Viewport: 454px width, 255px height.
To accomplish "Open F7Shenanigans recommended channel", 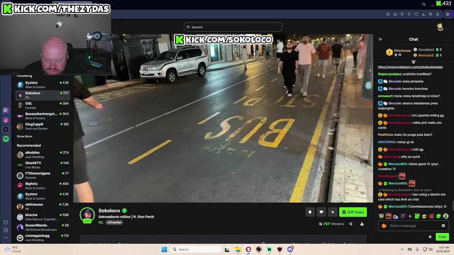I will coord(43,175).
